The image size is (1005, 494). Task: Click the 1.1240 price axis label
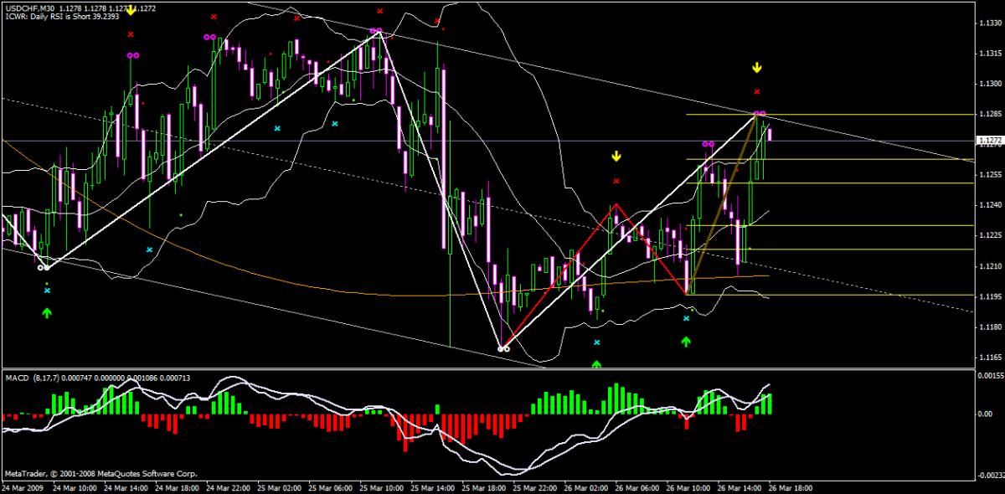click(x=989, y=205)
